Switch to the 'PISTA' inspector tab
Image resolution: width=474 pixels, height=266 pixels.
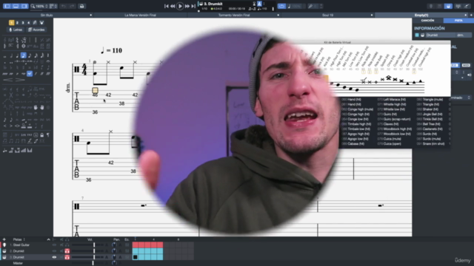(x=458, y=21)
